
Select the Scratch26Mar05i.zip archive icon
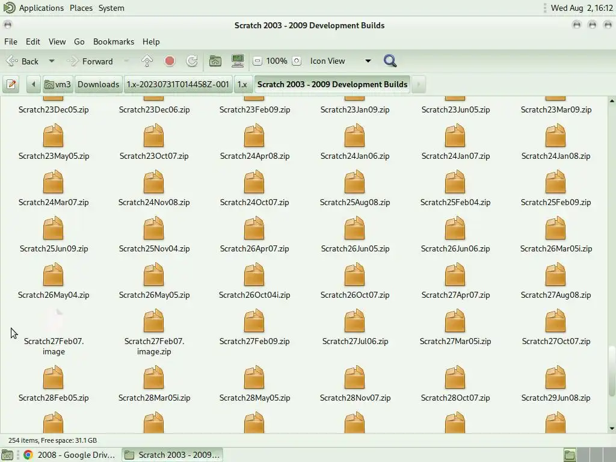click(x=555, y=228)
